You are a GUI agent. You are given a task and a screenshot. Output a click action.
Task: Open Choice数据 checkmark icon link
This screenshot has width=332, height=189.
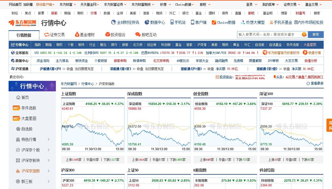point(214,23)
